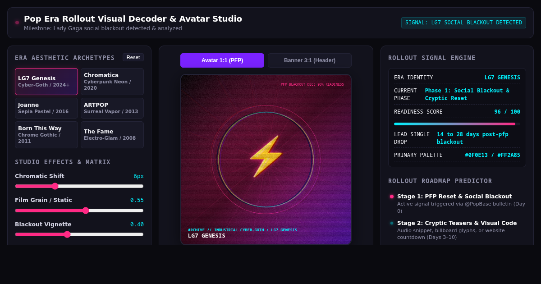Screen dimensions: 541x284
Task: Click the 'Era Aesthetic Archetypes' heading
Action: pyautogui.click(x=65, y=58)
